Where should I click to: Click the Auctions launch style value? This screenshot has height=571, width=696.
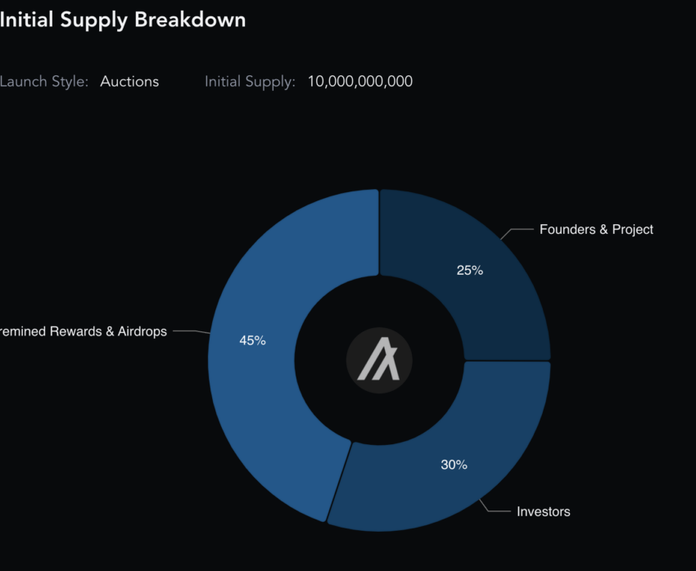(129, 82)
